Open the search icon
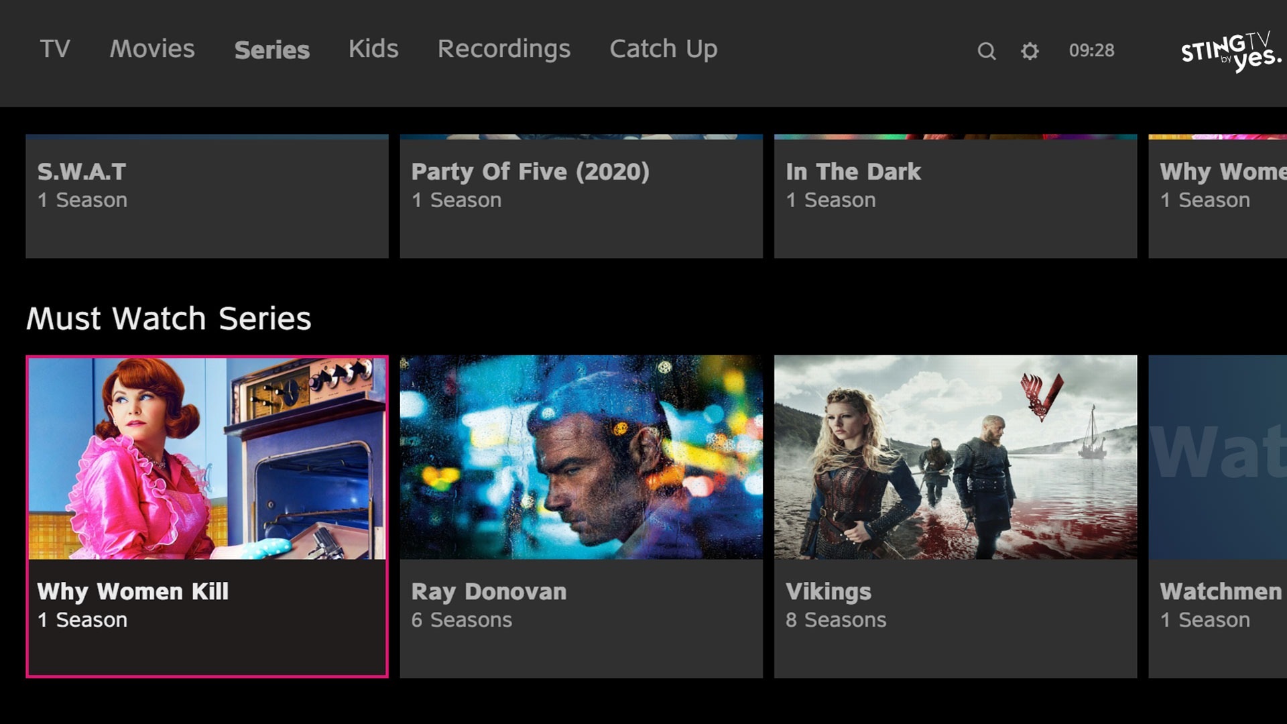This screenshot has height=724, width=1287. 986,51
